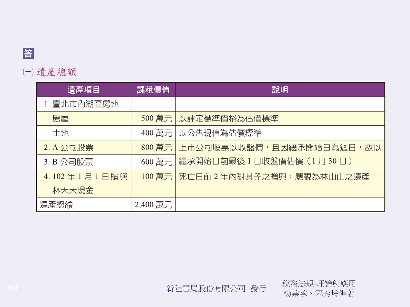
Task: Select the footer title 稅務法規-理論與應用
Action: pyautogui.click(x=319, y=284)
